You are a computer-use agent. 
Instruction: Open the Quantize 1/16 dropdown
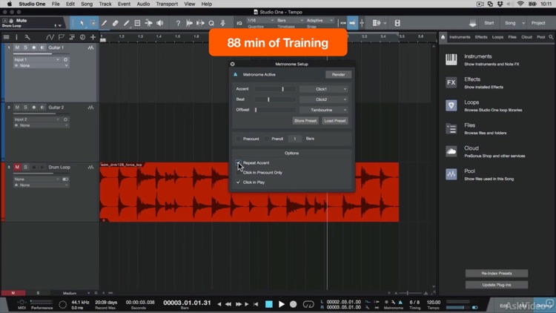[260, 21]
